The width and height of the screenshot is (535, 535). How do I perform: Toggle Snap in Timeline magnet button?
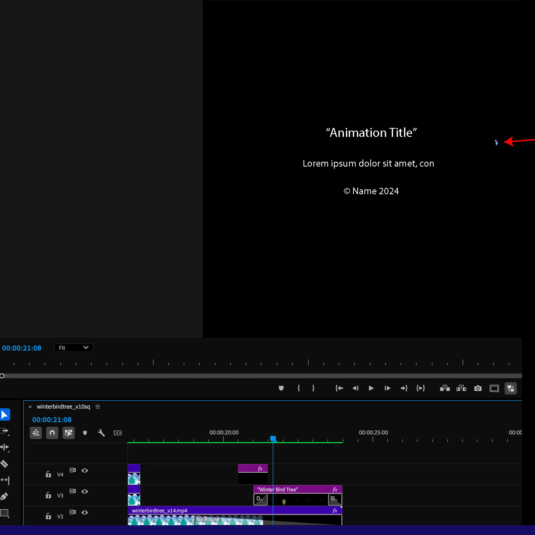(x=52, y=433)
